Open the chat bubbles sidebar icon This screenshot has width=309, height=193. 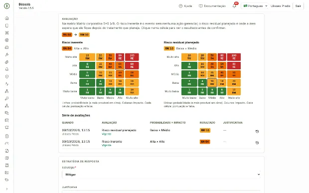6,113
